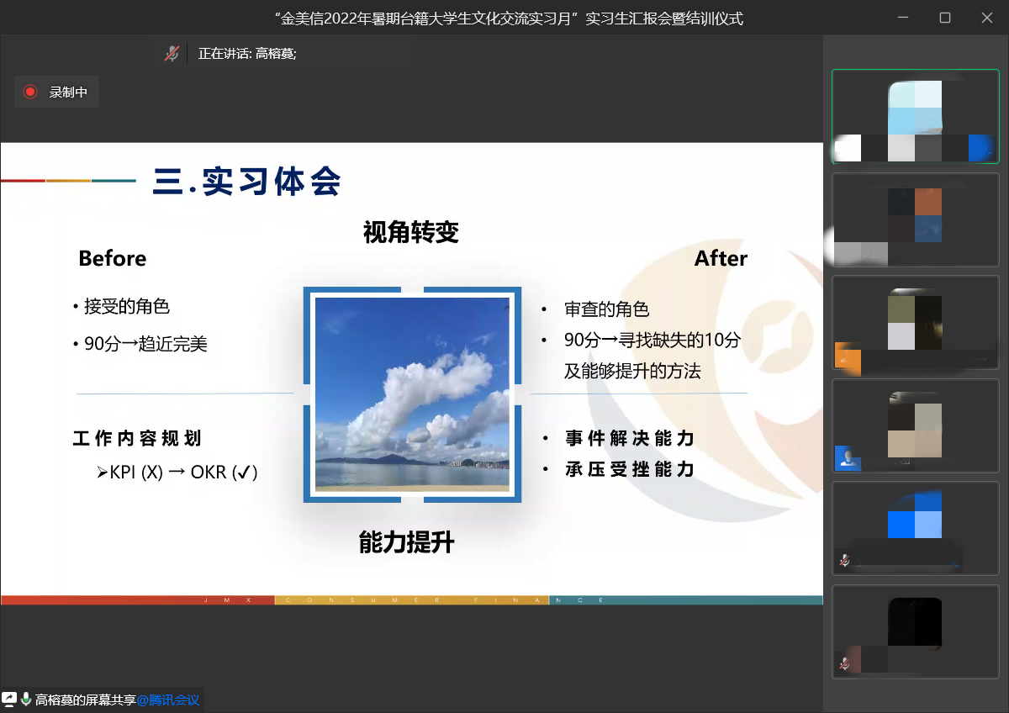Click the red recording dot icon

31,92
